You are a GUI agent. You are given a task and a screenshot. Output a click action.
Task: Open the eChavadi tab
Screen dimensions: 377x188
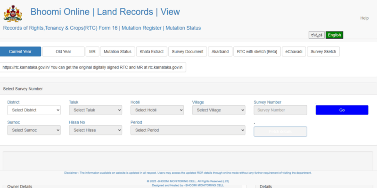[294, 52]
